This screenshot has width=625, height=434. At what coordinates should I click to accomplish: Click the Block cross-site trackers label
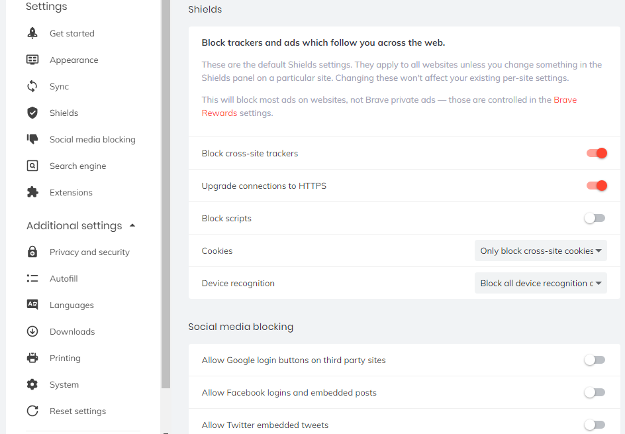tap(250, 153)
